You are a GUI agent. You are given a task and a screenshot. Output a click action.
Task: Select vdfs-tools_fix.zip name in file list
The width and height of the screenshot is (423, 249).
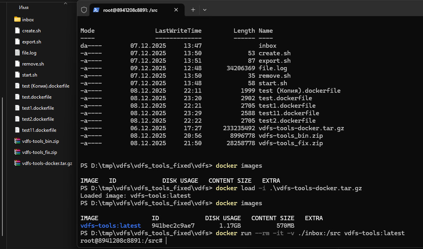39,152
